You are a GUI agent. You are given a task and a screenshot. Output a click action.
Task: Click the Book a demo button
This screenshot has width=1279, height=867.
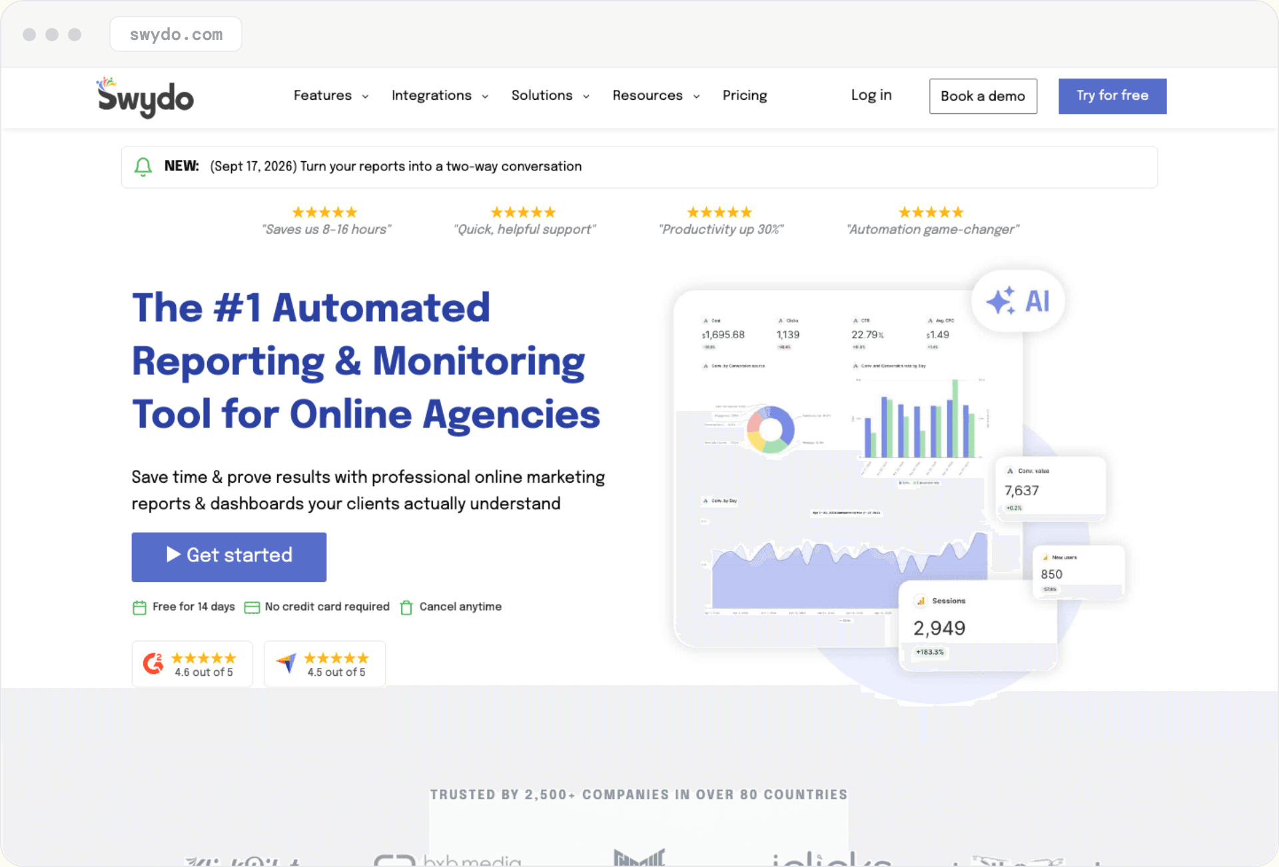pos(983,96)
